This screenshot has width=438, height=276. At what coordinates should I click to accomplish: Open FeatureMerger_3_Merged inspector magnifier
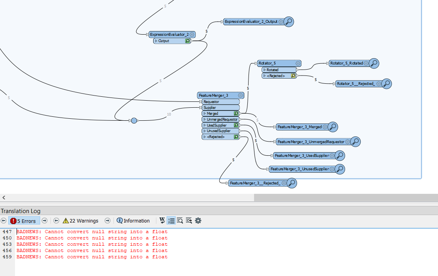click(333, 127)
